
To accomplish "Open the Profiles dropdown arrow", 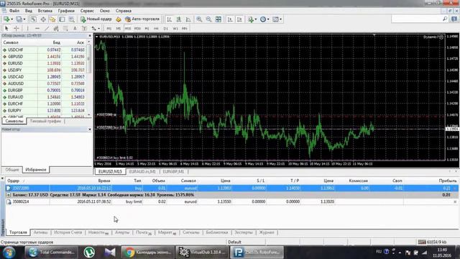I will pyautogui.click(x=24, y=19).
